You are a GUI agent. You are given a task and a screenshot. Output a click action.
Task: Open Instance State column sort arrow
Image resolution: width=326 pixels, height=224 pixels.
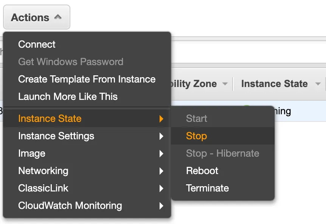318,84
